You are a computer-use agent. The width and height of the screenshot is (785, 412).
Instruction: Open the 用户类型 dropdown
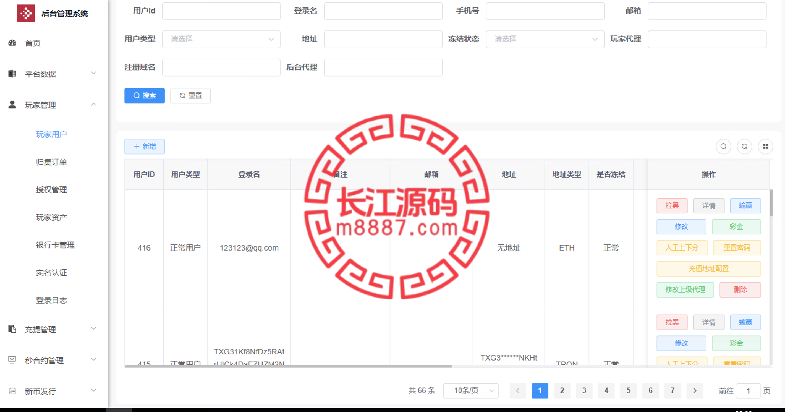click(x=221, y=39)
